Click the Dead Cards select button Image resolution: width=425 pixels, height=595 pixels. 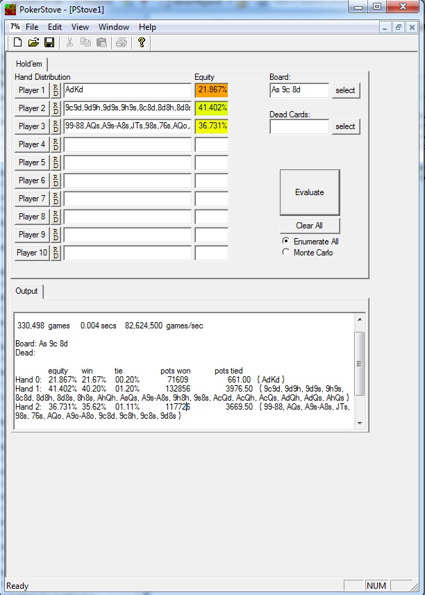click(x=345, y=126)
